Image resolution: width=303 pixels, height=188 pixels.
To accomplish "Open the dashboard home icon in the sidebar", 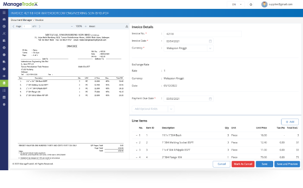I will [x=4, y=19].
